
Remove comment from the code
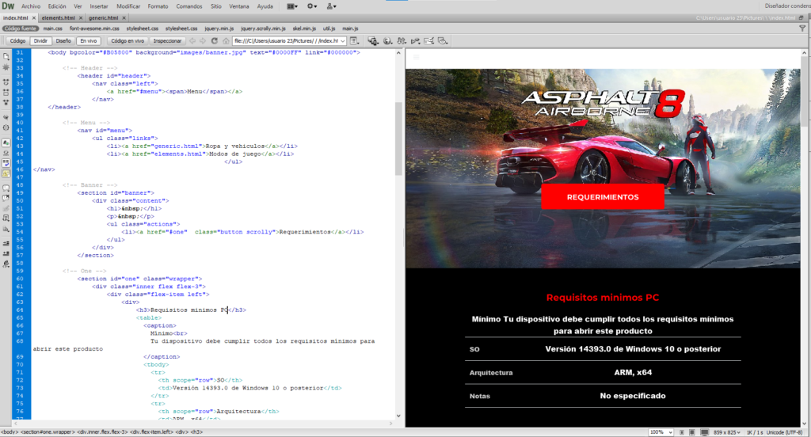(x=6, y=198)
